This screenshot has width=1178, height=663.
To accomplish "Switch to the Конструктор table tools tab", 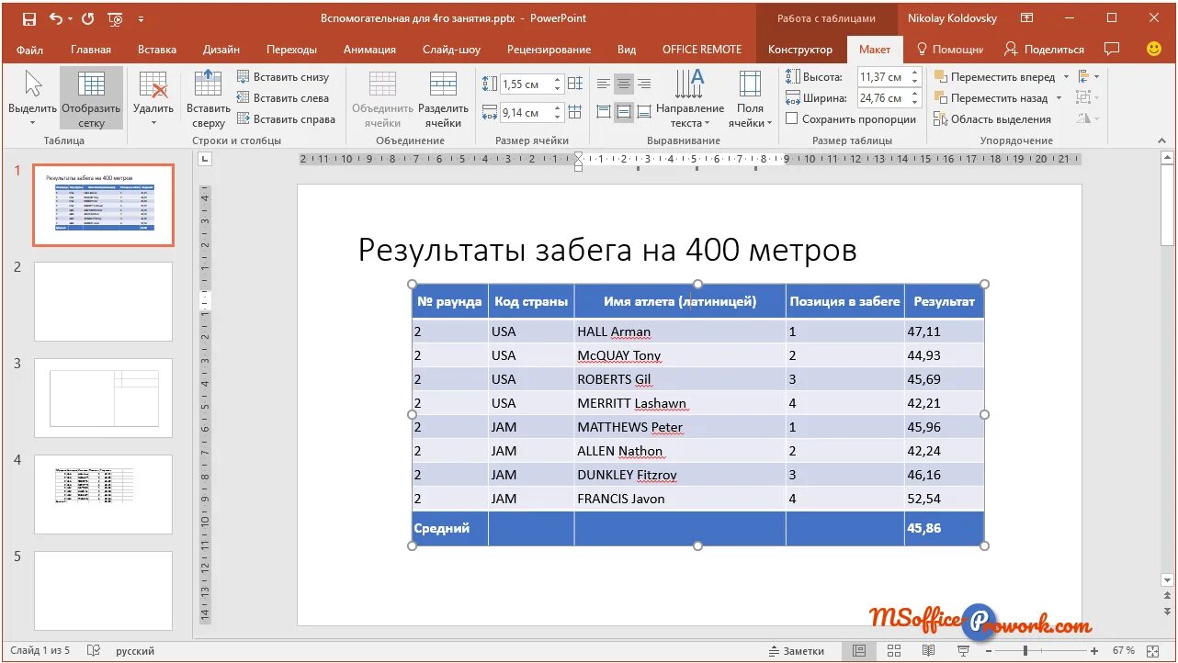I will (800, 50).
